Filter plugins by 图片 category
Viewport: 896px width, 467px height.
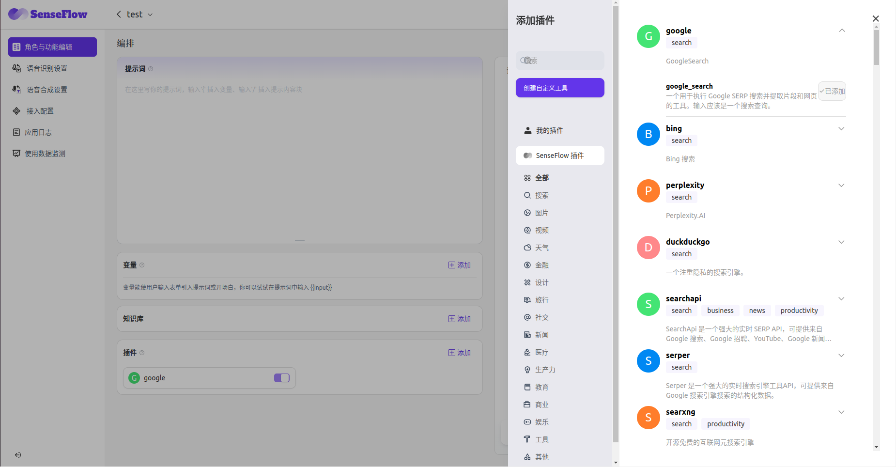pos(537,213)
